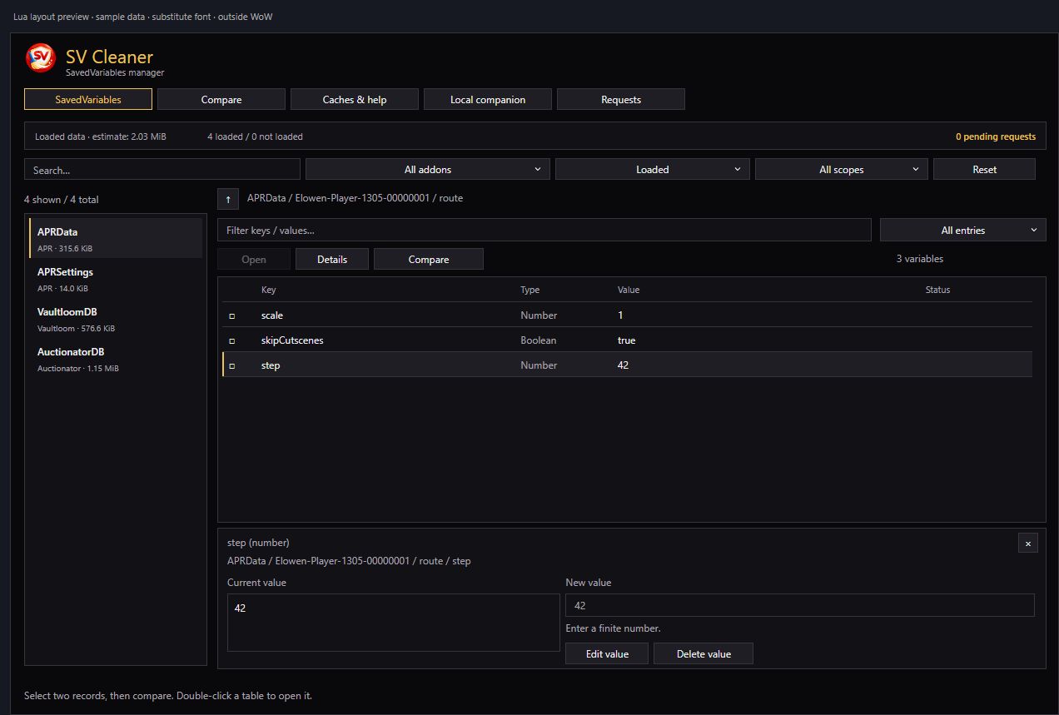Focus the Search... input field
The image size is (1059, 715).
pos(162,169)
